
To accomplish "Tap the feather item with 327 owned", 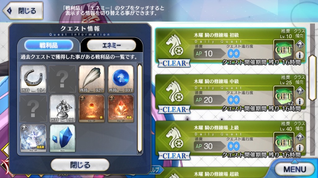I will tap(92, 79).
